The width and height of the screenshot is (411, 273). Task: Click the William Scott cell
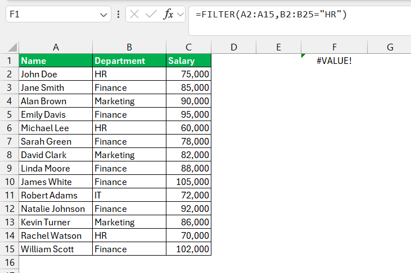pos(56,249)
